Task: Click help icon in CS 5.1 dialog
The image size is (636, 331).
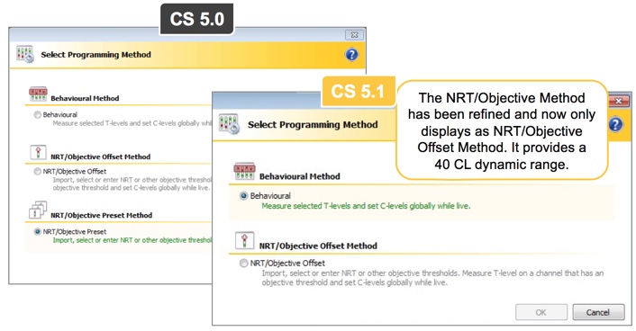Action: (615, 124)
